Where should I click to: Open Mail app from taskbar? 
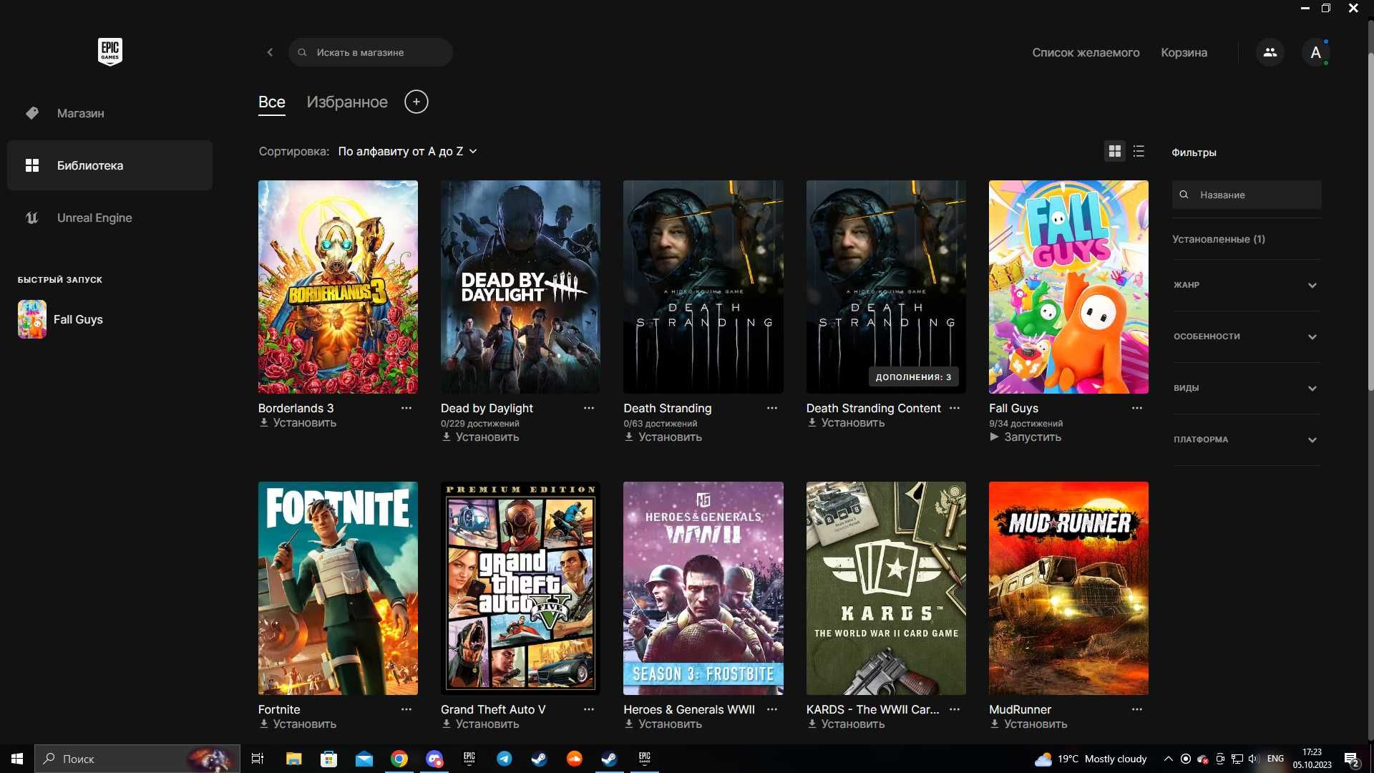[364, 759]
